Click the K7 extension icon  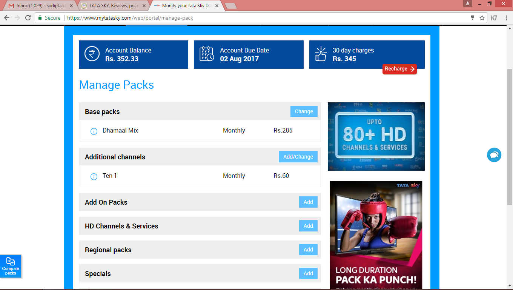coord(494,18)
